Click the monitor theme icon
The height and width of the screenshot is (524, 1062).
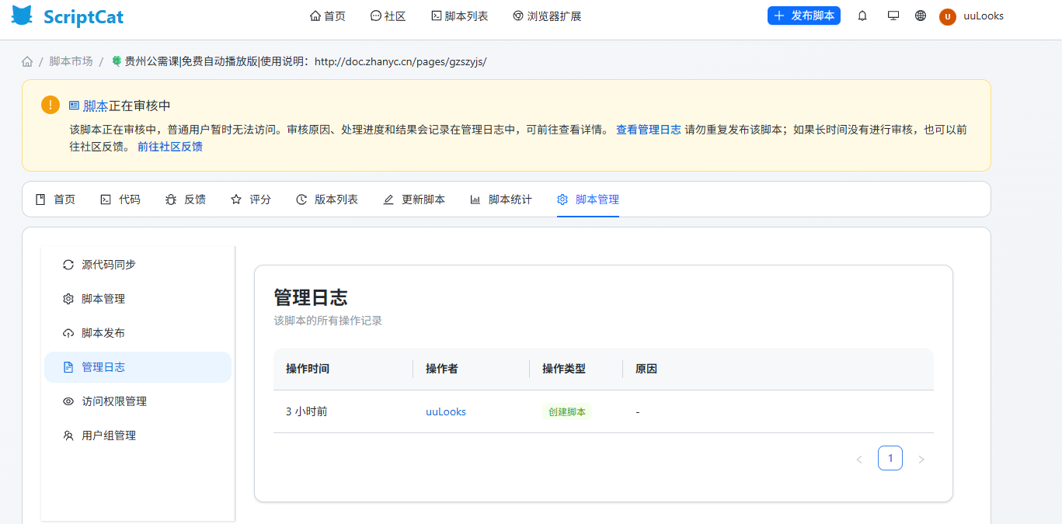tap(893, 16)
